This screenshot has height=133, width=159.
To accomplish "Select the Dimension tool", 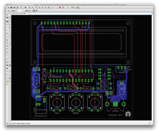I will [7, 74].
